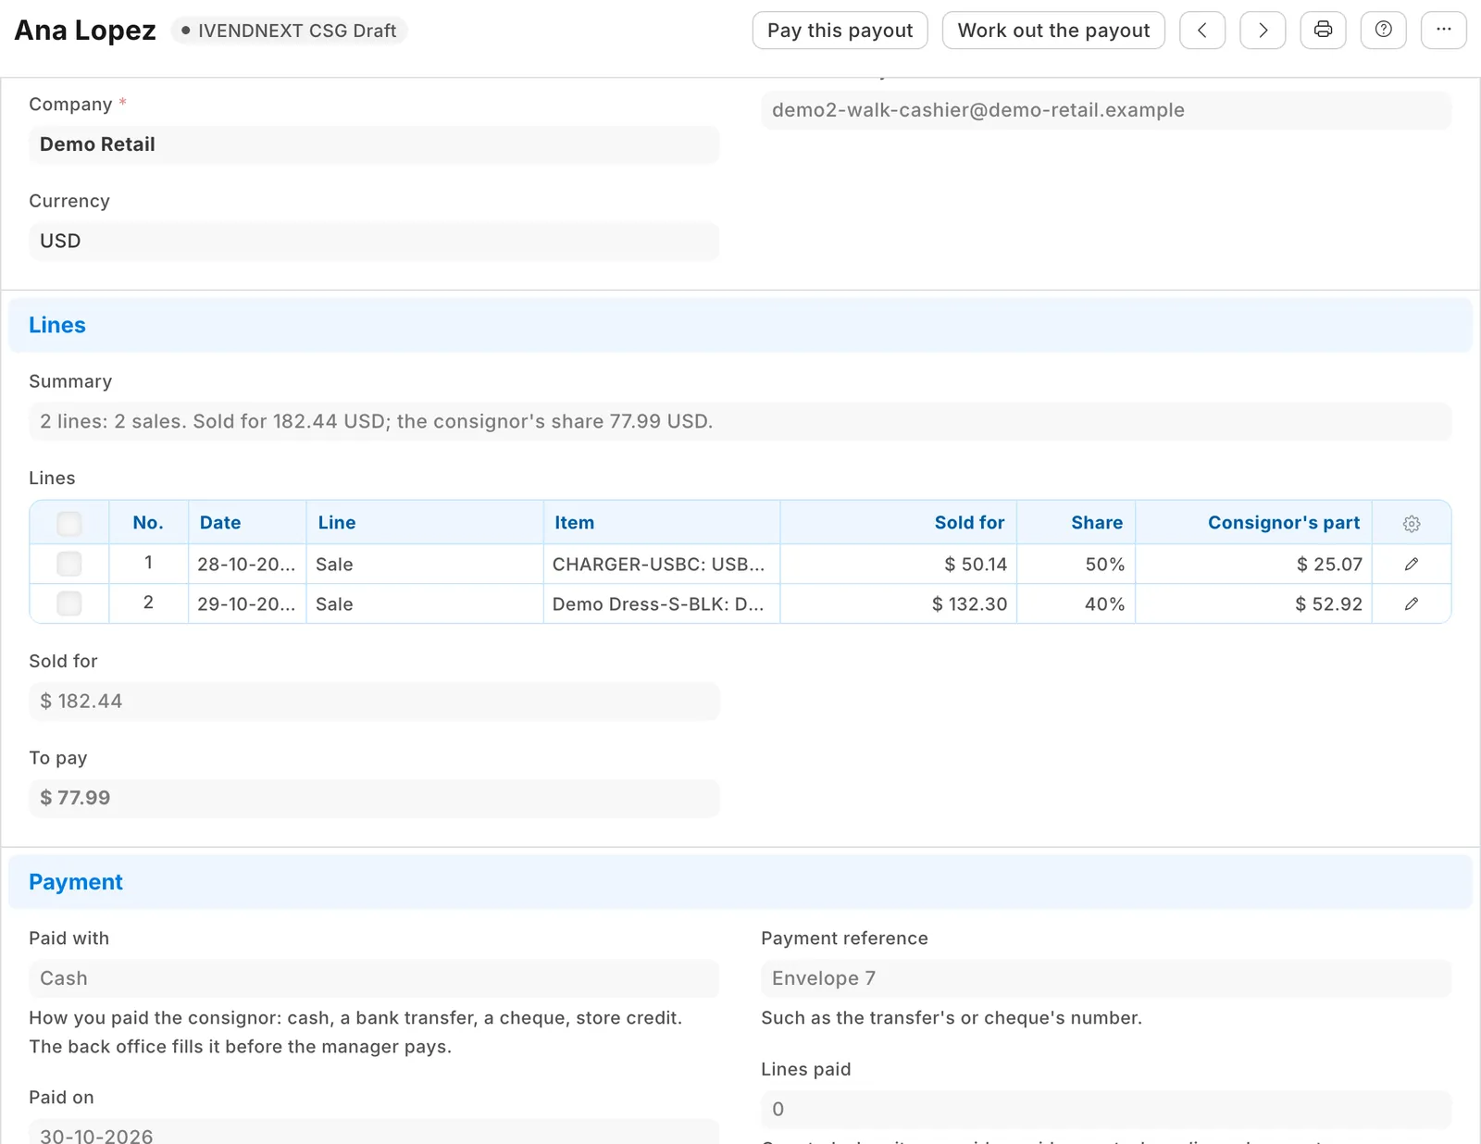Click the $ 52.92 consignor's part cell
The width and height of the screenshot is (1481, 1144).
(x=1253, y=603)
